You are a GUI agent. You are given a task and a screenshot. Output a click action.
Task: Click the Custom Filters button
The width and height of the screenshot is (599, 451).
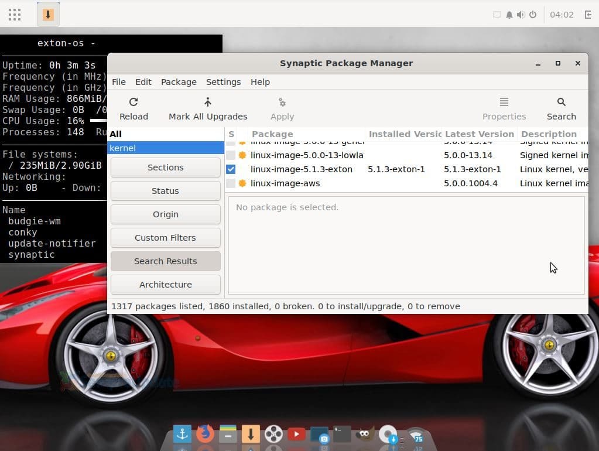click(x=165, y=237)
